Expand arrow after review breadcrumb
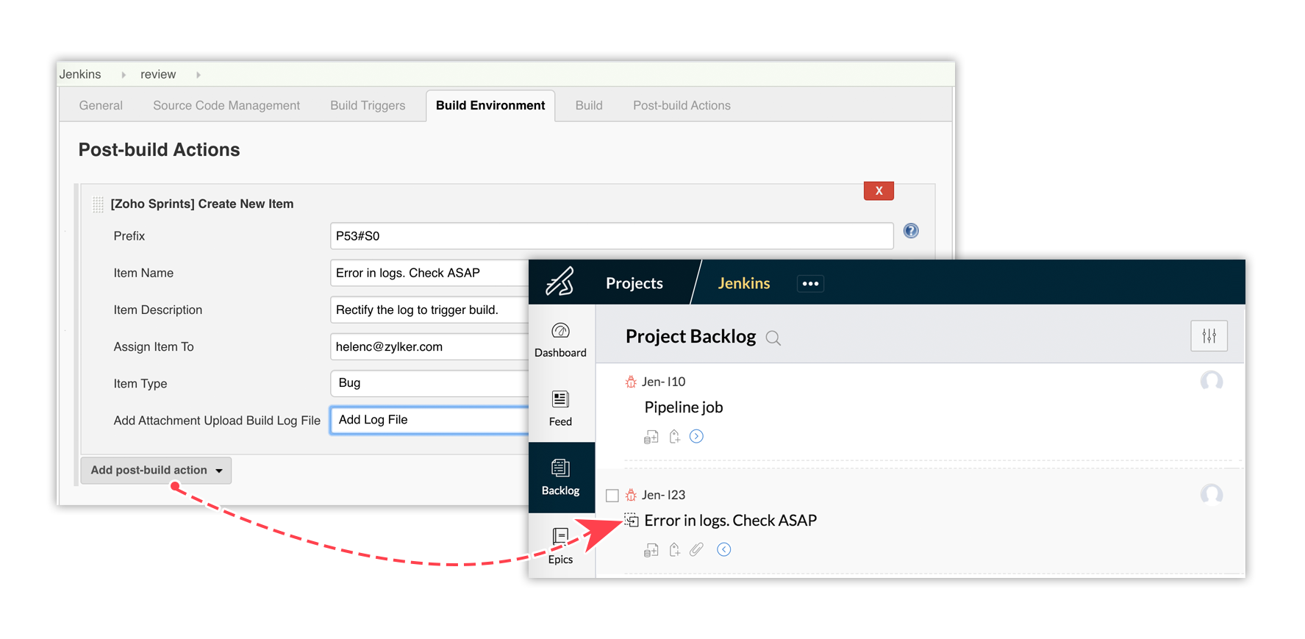1305x639 pixels. (199, 75)
